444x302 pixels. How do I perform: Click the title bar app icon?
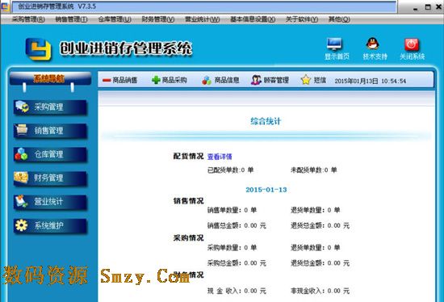click(5, 6)
